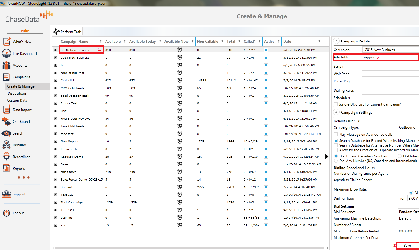
Task: Open the Dispositions submenu item
Action: click(17, 93)
